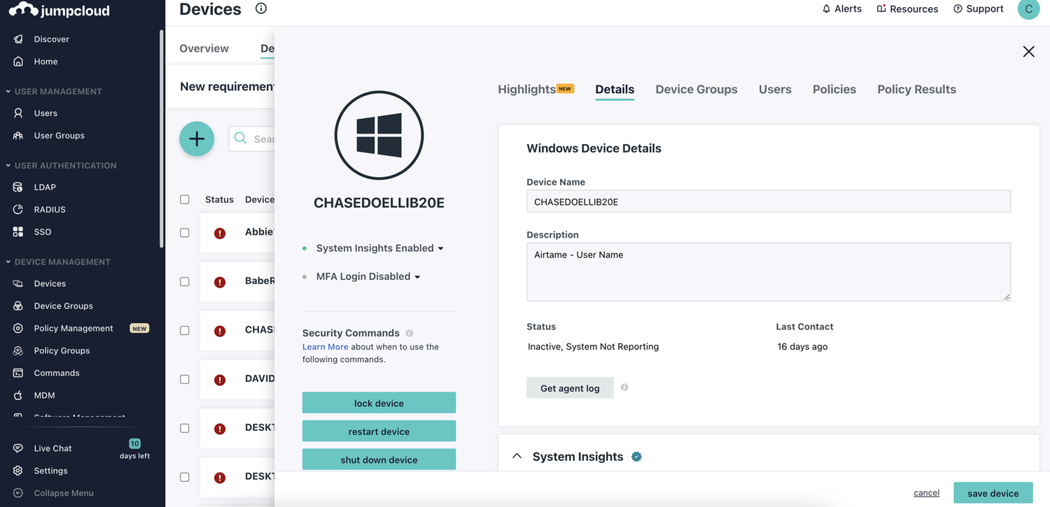Select the DAVID device row checkbox

pyautogui.click(x=185, y=380)
